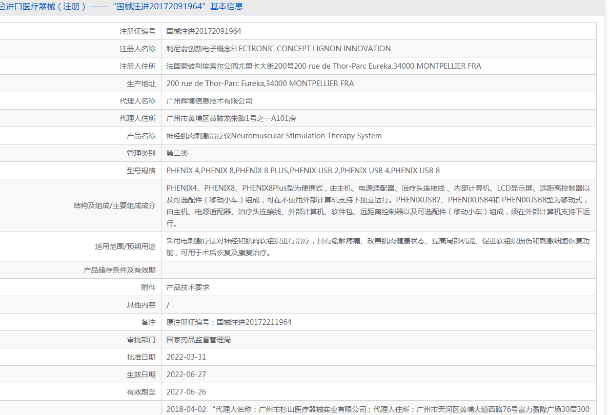610x415 pixels.
Task: Click the empty 产品储存条件及有效期 value cell
Action: (378, 270)
